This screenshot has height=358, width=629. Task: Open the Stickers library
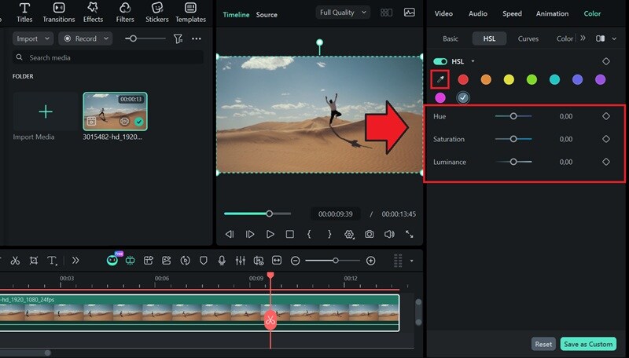[156, 13]
